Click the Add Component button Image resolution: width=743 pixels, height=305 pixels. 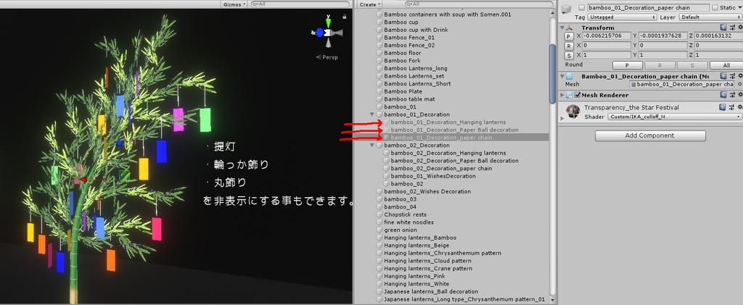pos(650,135)
